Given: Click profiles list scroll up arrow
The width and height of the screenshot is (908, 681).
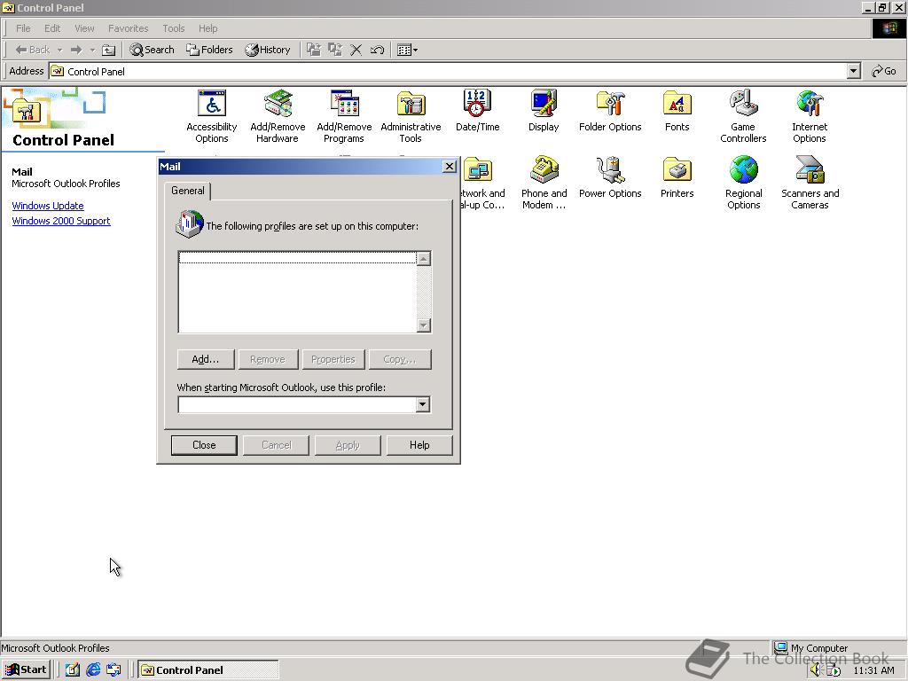Looking at the screenshot, I should [424, 258].
